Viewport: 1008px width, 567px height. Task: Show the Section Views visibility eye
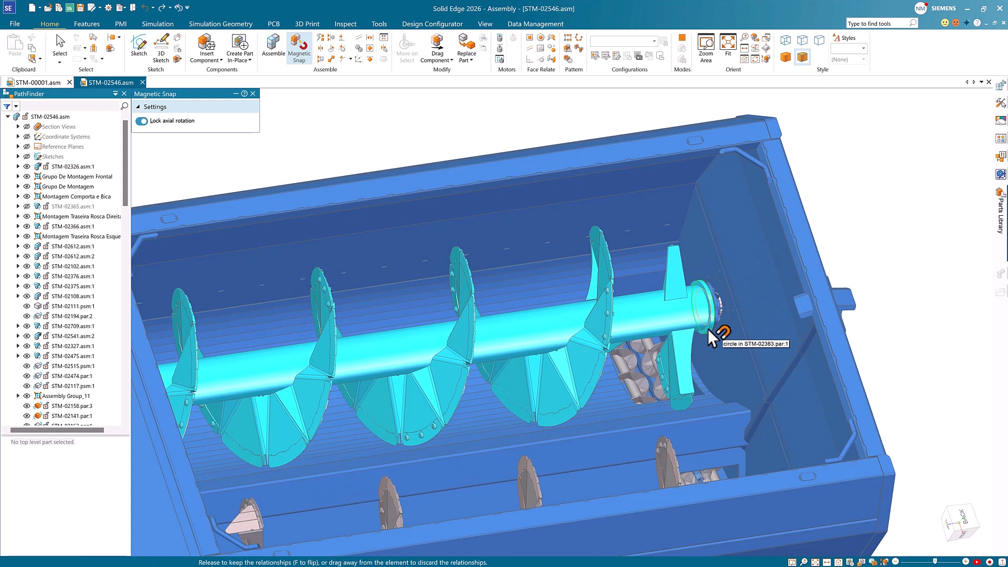tap(27, 127)
